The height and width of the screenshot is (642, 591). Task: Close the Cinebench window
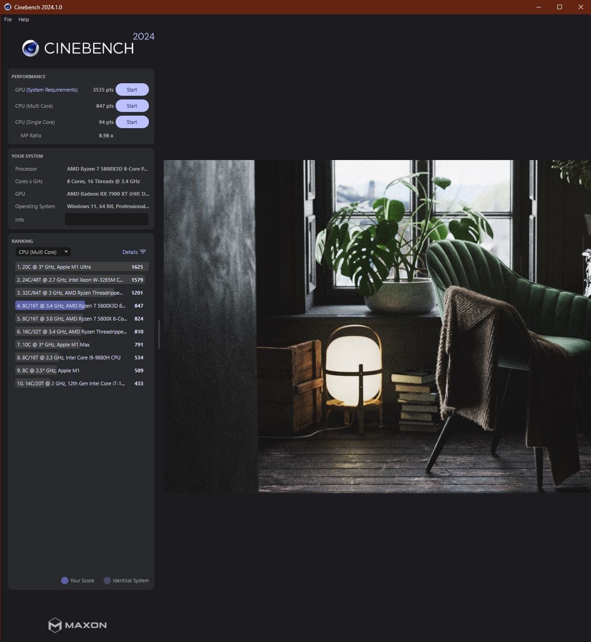581,7
